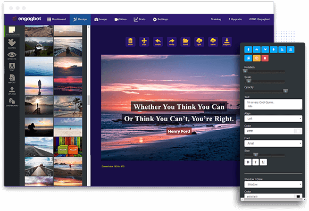Open the Font dropdown showing Arial
The height and width of the screenshot is (211, 309).
click(273, 144)
